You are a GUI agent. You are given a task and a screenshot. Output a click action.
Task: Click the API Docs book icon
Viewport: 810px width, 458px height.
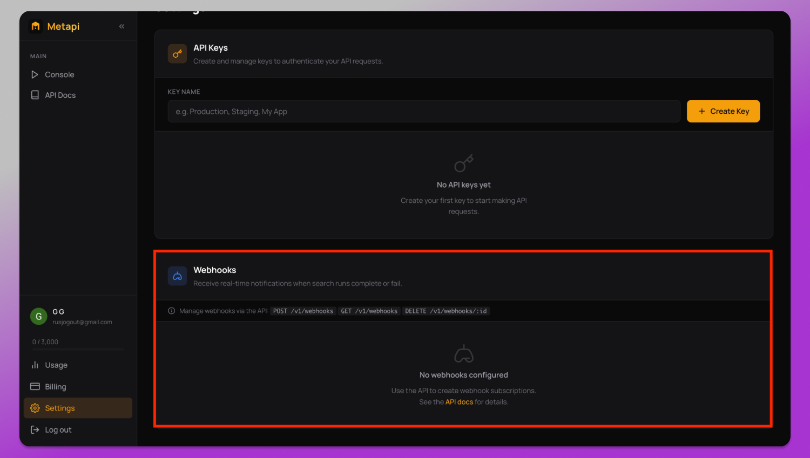pyautogui.click(x=35, y=95)
